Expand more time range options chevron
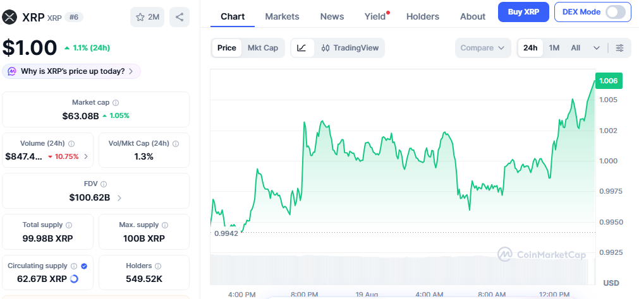The image size is (639, 299). (597, 48)
